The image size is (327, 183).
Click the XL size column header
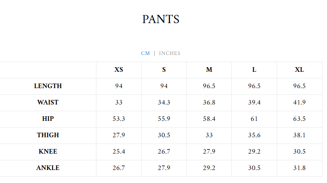[299, 70]
